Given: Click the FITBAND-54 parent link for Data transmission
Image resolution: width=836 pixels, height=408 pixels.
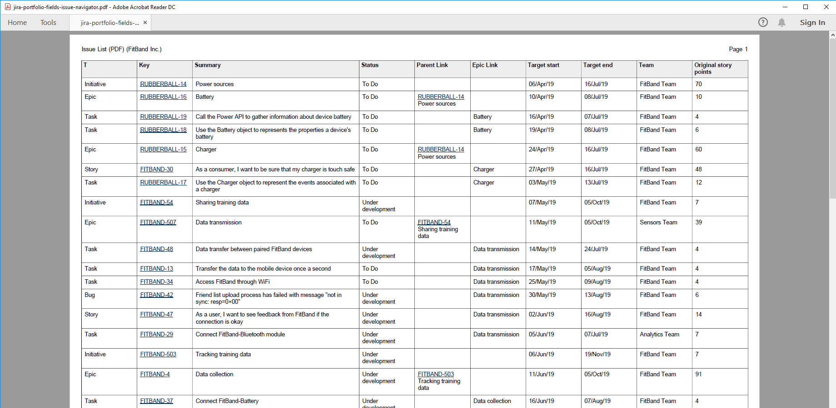Looking at the screenshot, I should point(434,223).
